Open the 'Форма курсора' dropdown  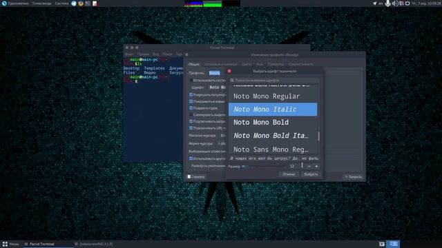tap(221, 143)
